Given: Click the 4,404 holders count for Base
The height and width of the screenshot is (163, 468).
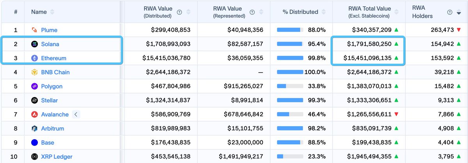Looking at the screenshot, I should [446, 142].
